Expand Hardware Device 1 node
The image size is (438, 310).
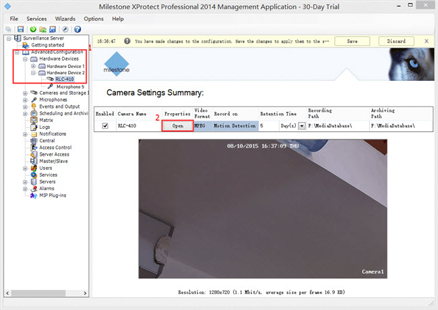[x=33, y=66]
